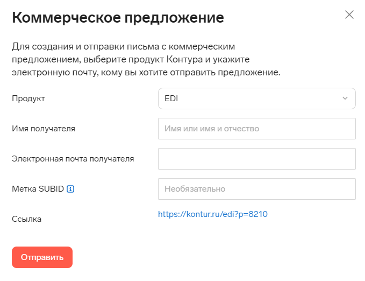Click the Продукт field label
The height and width of the screenshot is (281, 365).
[x=28, y=99]
